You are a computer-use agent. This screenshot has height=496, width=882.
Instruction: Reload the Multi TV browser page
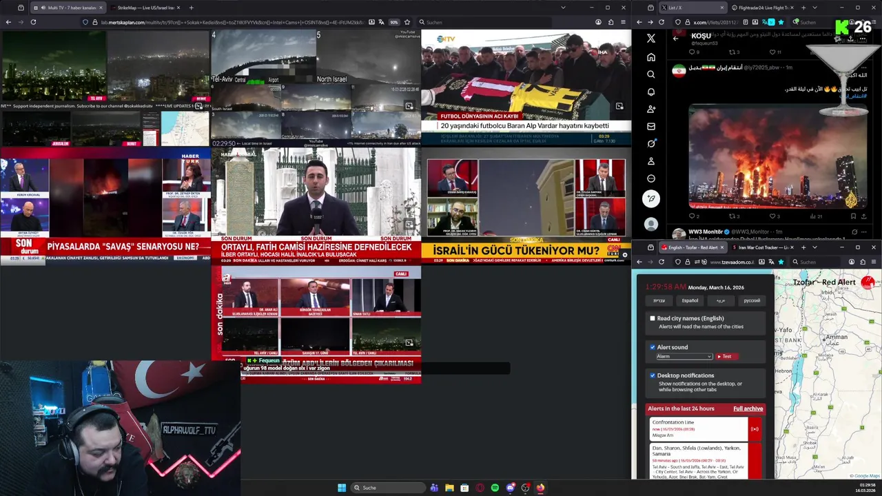(33, 22)
